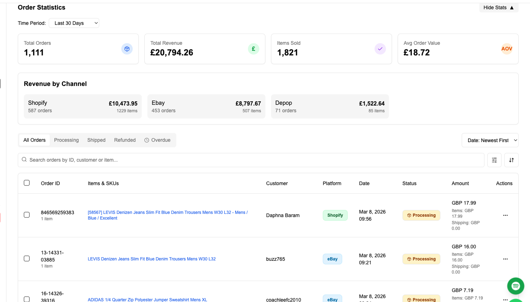Open the Date: Newest First sort dropdown
This screenshot has width=530, height=302.
coord(490,140)
